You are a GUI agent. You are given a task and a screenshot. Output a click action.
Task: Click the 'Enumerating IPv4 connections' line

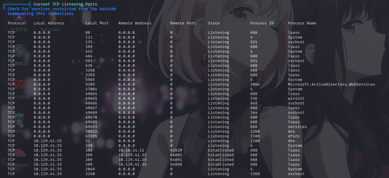point(41,14)
